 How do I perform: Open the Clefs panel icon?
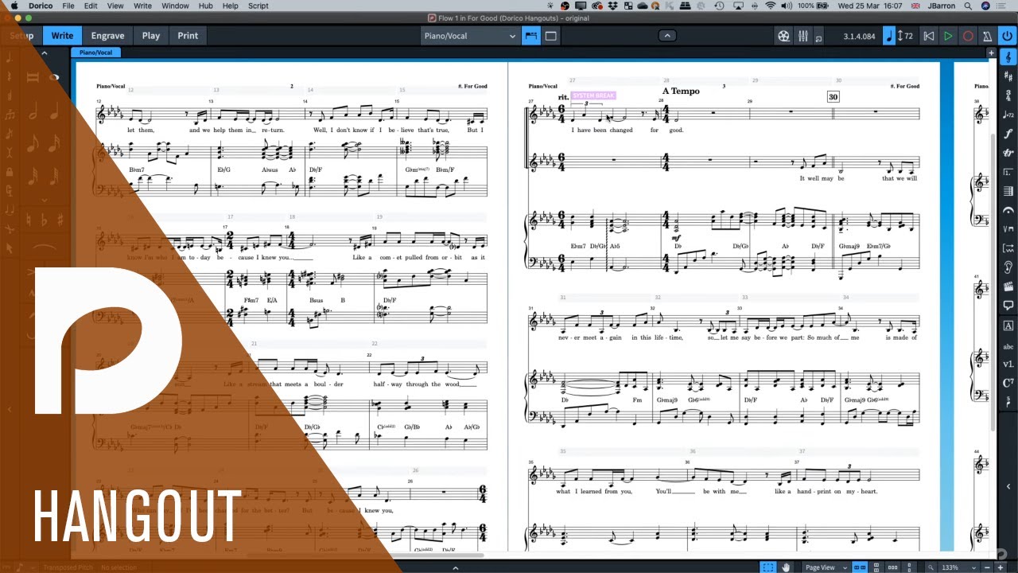[x=1008, y=57]
